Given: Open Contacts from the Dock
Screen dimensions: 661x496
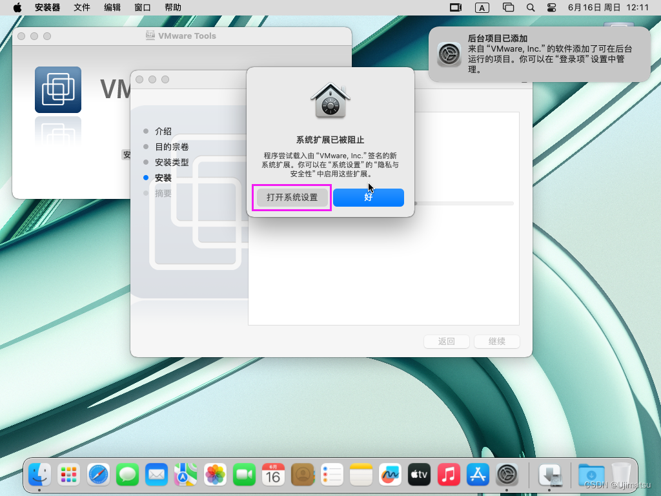Looking at the screenshot, I should [303, 475].
